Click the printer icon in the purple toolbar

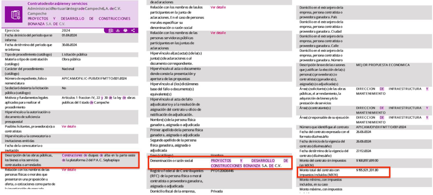tap(125, 30)
